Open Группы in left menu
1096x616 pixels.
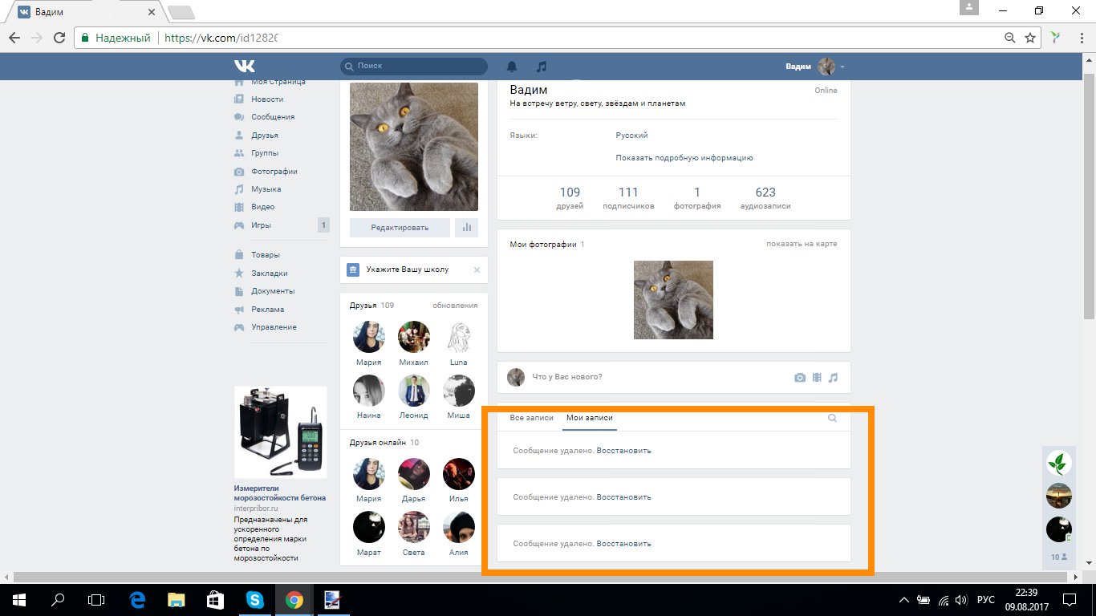[265, 153]
